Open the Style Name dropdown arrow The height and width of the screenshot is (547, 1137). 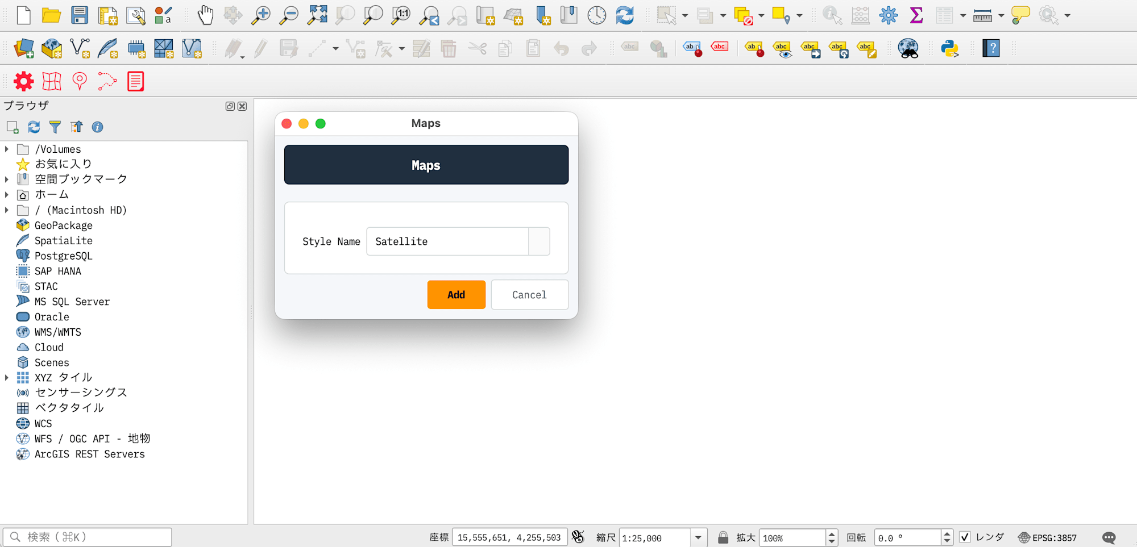point(539,241)
